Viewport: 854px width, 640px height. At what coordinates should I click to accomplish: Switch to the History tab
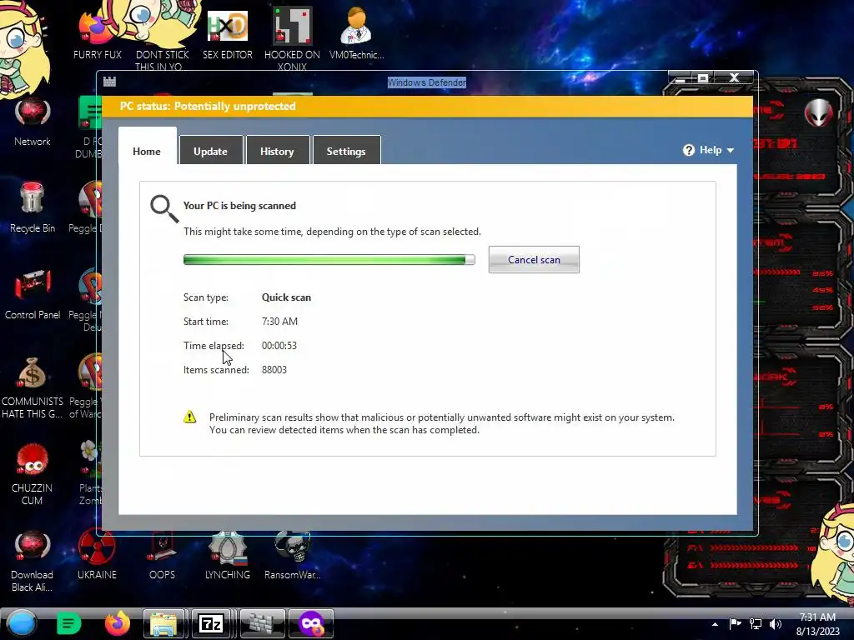278,150
